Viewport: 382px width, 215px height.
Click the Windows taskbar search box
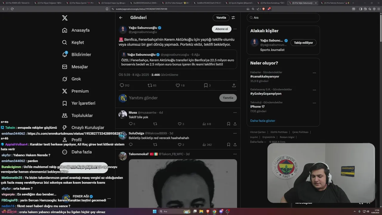(x=174, y=211)
